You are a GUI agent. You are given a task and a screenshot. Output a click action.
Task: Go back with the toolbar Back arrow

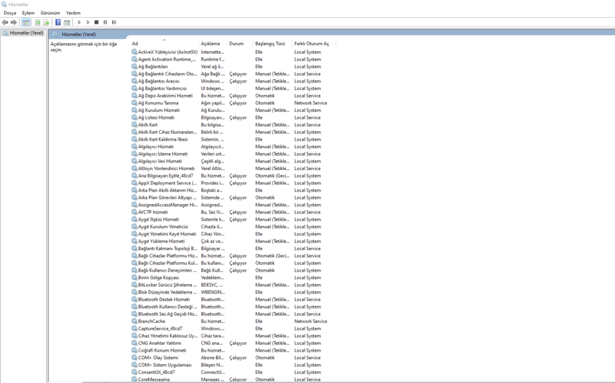tap(5, 23)
